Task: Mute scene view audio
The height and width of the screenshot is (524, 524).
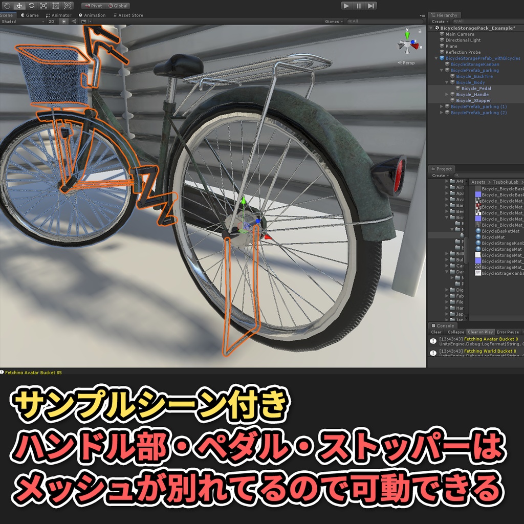Action: (73, 22)
